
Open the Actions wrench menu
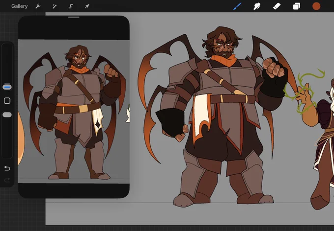[x=38, y=6]
